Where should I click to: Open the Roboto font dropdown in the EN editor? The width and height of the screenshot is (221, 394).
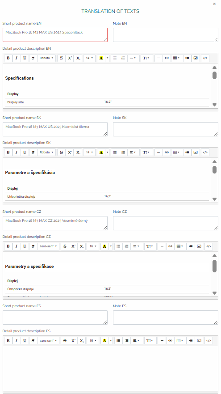(46, 58)
